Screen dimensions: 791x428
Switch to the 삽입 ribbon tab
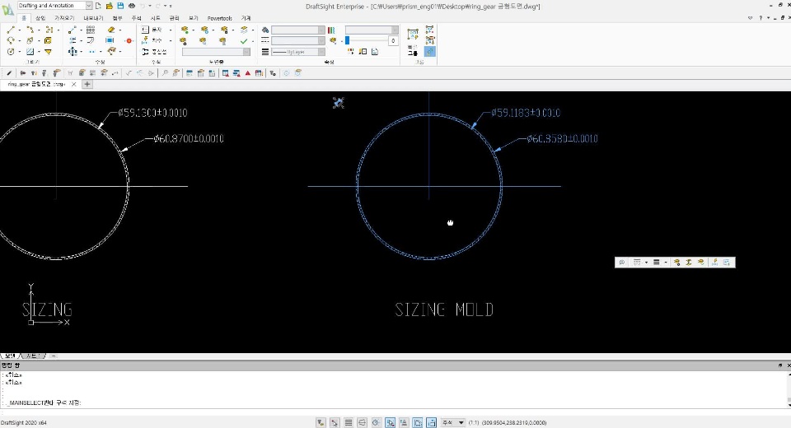40,18
